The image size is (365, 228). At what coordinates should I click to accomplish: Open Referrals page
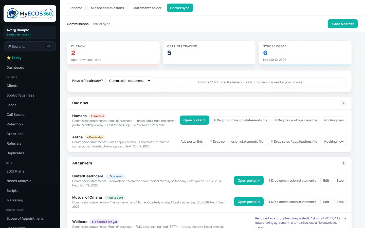(x=30, y=143)
